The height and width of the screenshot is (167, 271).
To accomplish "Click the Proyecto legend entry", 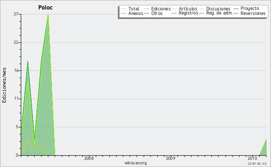I will point(246,8).
